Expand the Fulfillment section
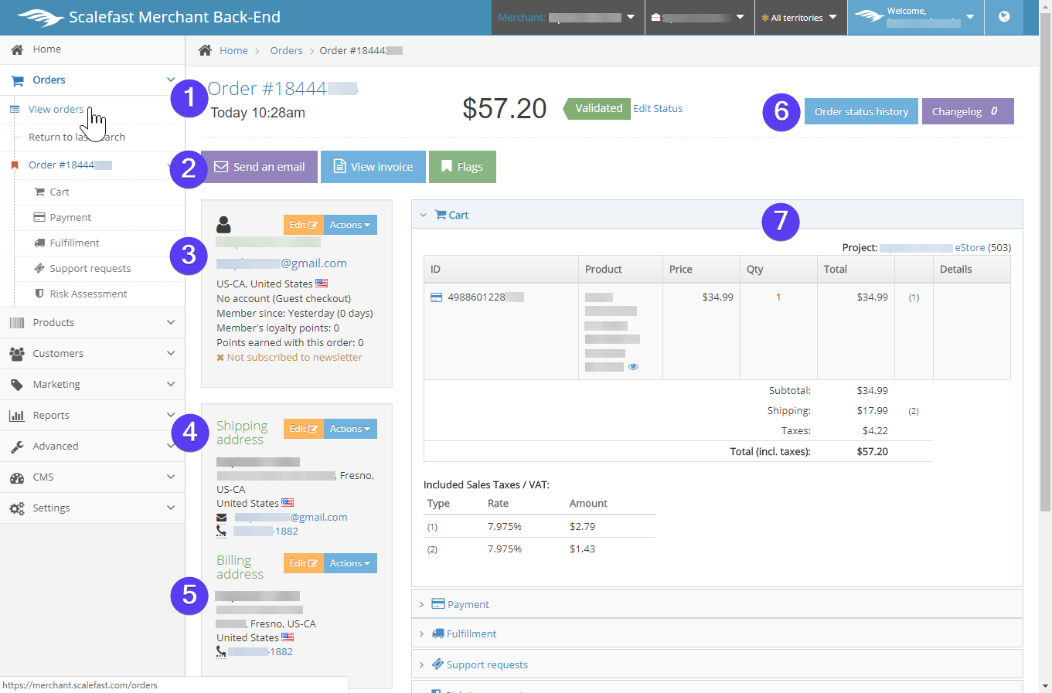The image size is (1052, 693). (471, 634)
